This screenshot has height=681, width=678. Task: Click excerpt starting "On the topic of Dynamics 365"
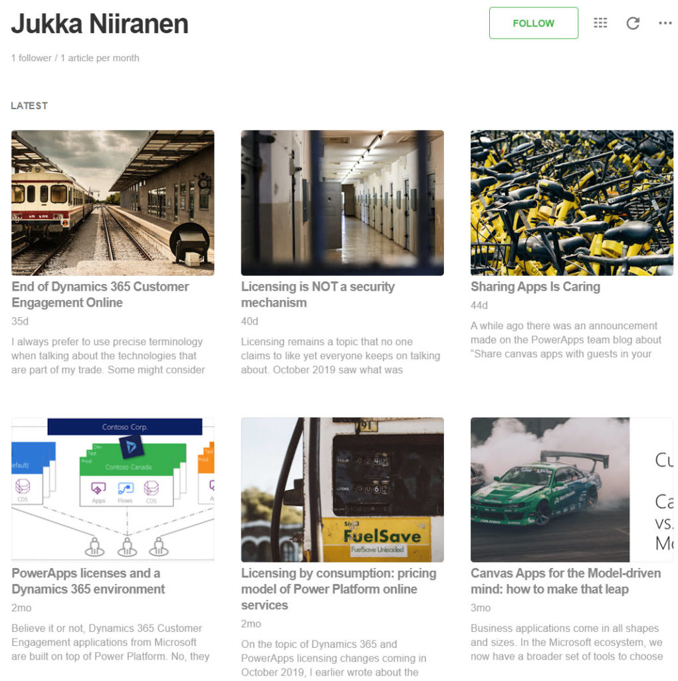coord(334,658)
